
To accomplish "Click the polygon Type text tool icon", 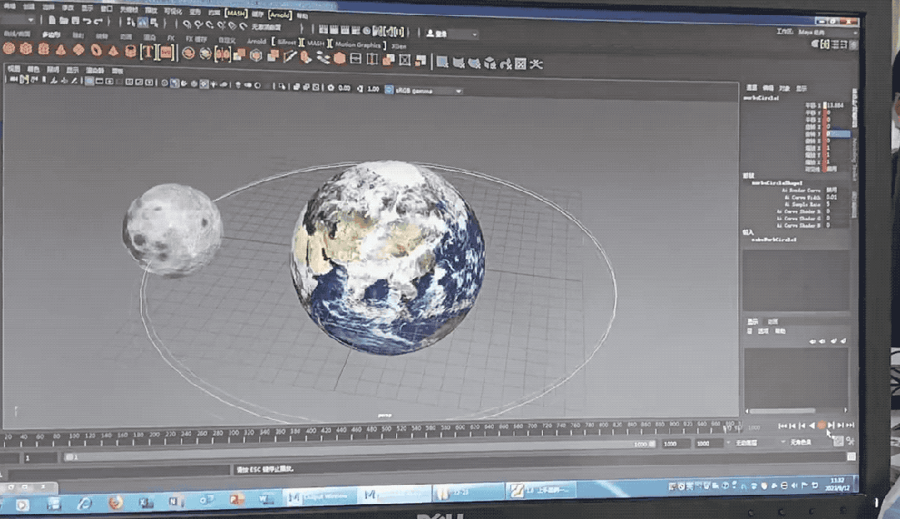I will [x=148, y=52].
